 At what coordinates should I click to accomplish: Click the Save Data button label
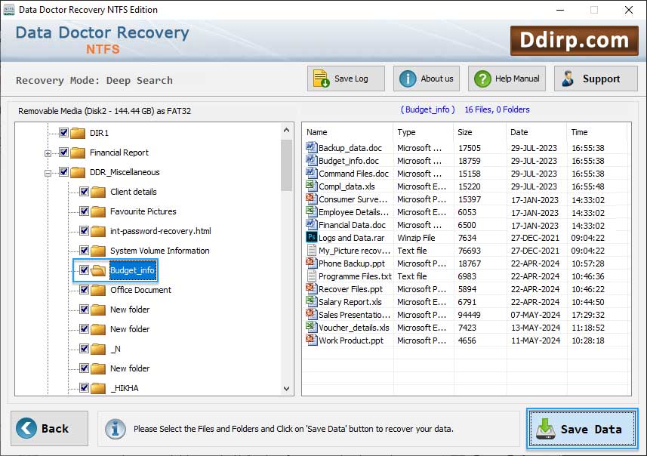click(591, 429)
